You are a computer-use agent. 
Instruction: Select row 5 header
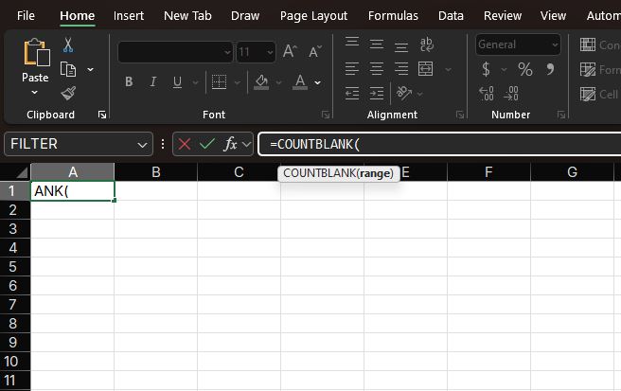15,267
